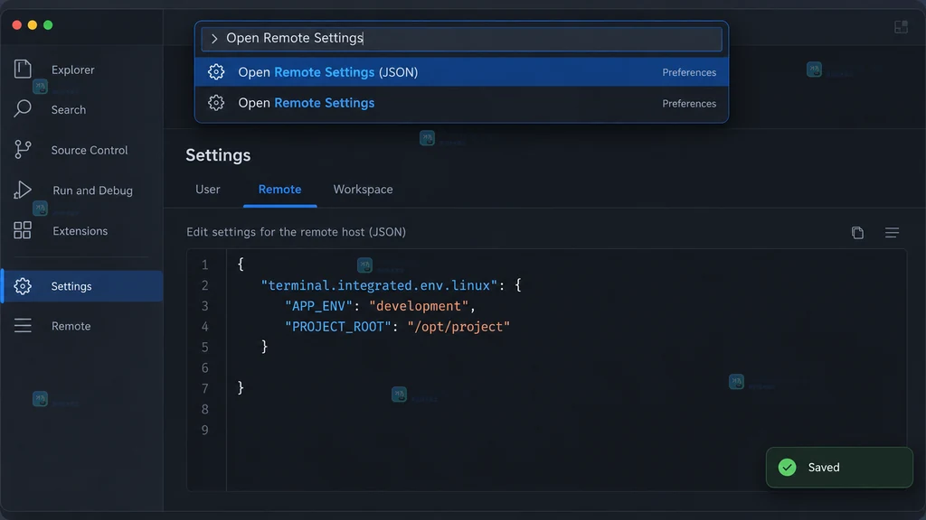The image size is (926, 520).
Task: Click the "terminal.integrated.env.linux" key
Action: point(379,285)
